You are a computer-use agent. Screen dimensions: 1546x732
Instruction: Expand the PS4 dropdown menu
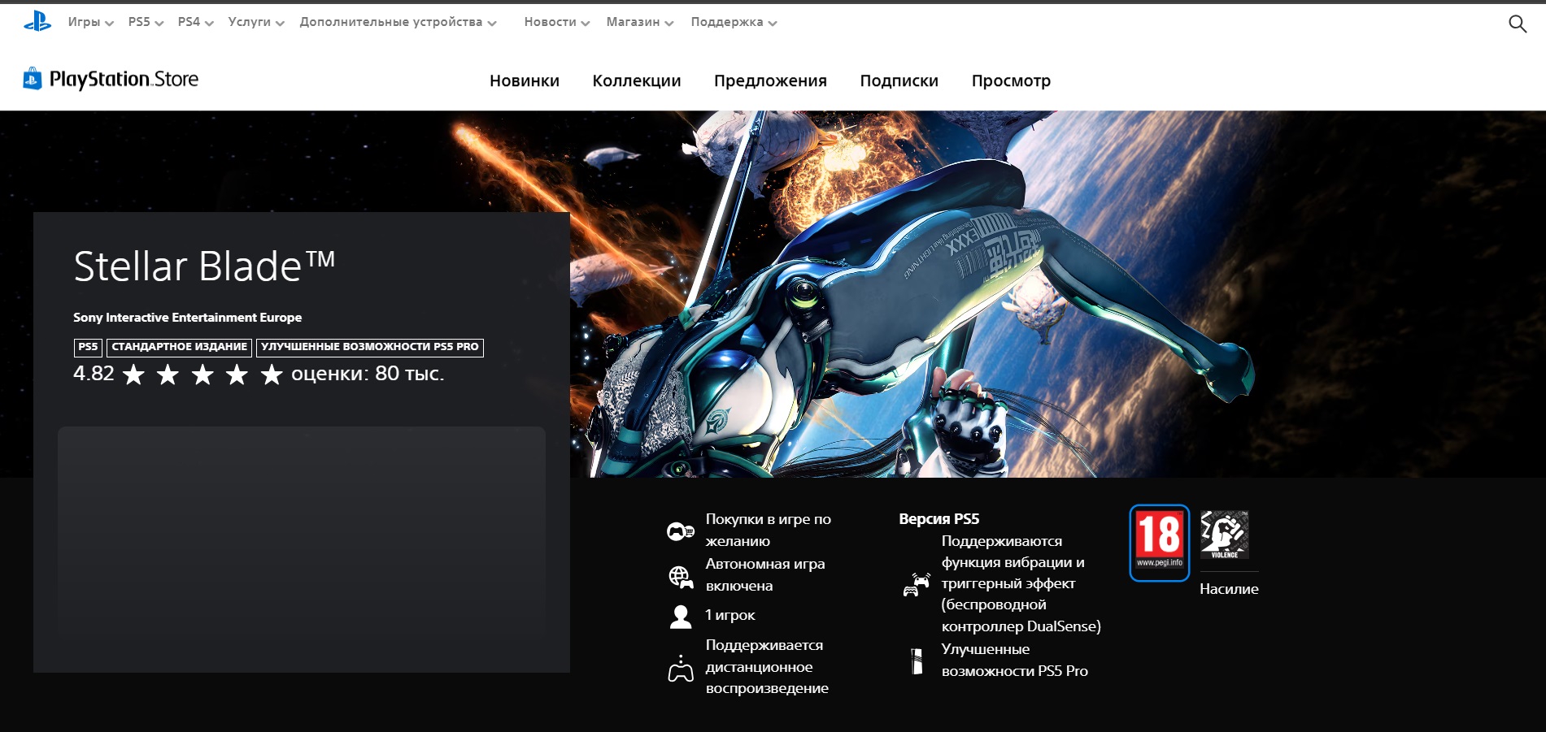coord(195,22)
